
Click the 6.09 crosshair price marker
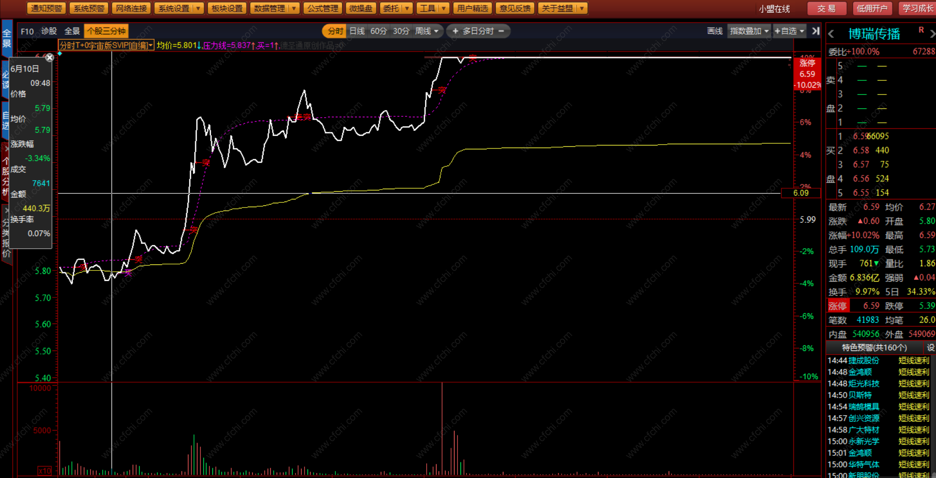coord(801,193)
